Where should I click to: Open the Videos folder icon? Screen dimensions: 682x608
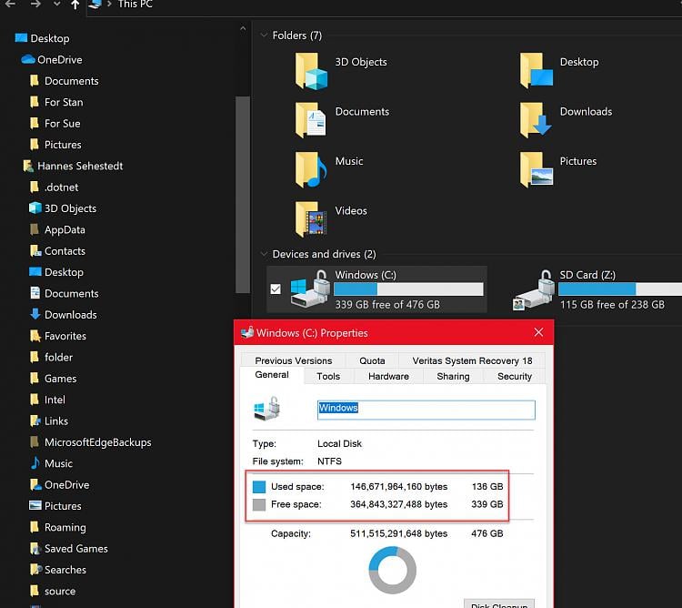tap(311, 219)
